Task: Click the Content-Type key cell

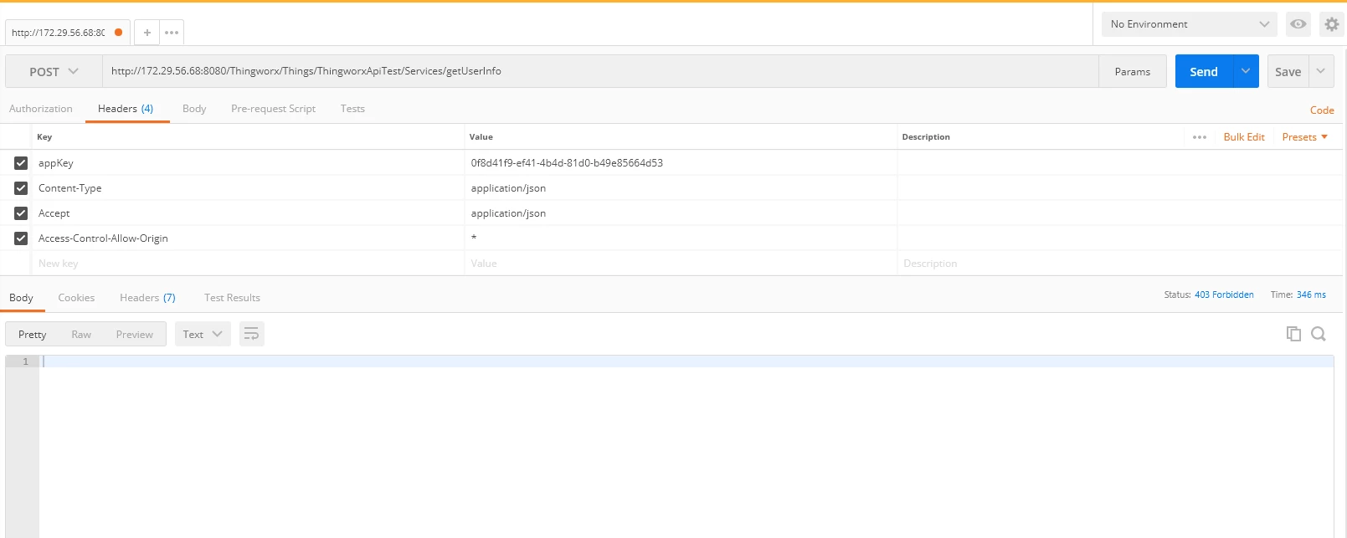Action: [x=249, y=188]
